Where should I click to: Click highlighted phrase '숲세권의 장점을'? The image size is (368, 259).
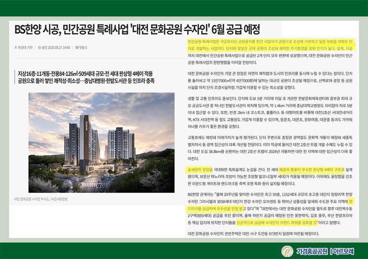point(199,169)
